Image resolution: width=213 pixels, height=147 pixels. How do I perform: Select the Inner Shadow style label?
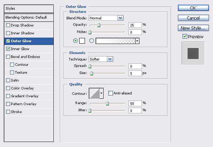[23, 33]
